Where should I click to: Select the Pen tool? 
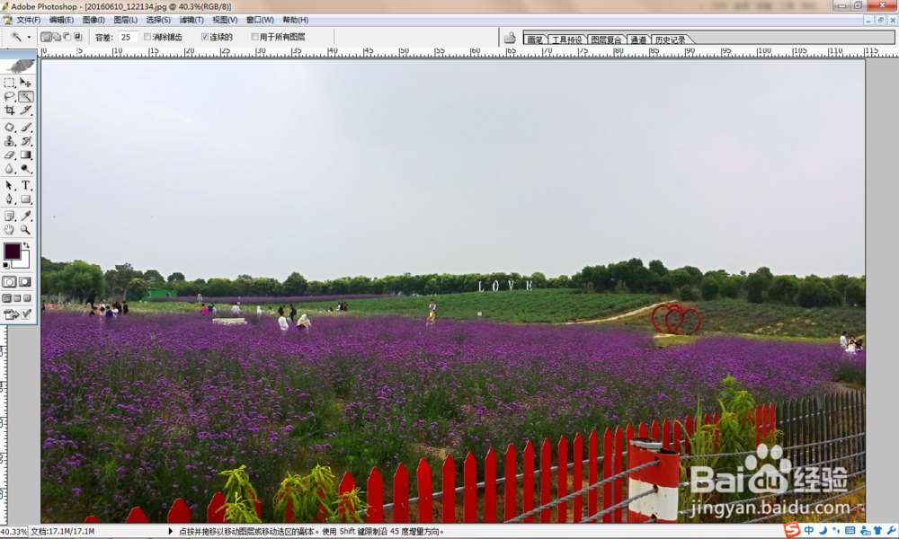tap(9, 199)
